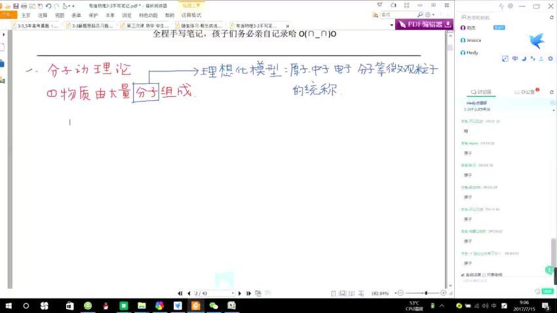The image size is (557, 313).
Task: Select user 刘杰 in participant list
Action: click(x=468, y=28)
